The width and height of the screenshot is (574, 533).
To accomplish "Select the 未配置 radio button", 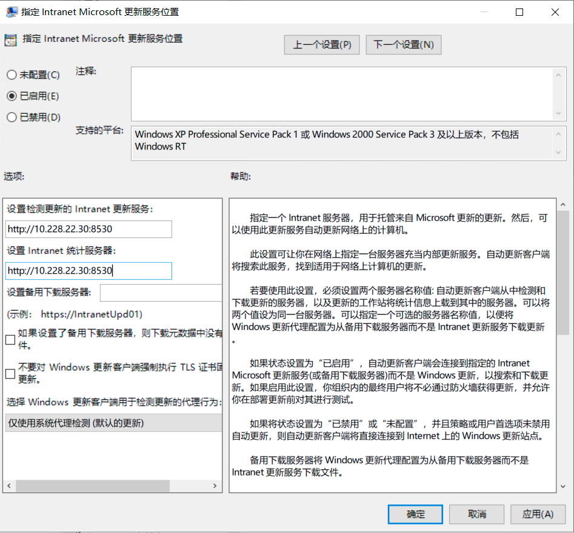I will coord(12,75).
